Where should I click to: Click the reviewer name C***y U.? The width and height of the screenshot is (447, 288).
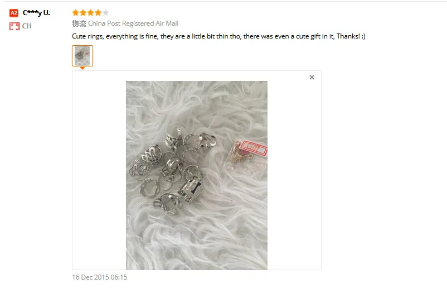coord(36,13)
